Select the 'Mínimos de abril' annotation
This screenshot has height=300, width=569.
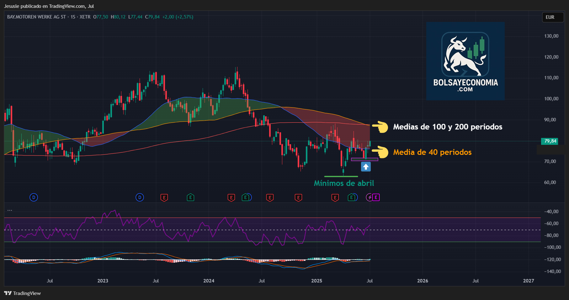coord(344,183)
